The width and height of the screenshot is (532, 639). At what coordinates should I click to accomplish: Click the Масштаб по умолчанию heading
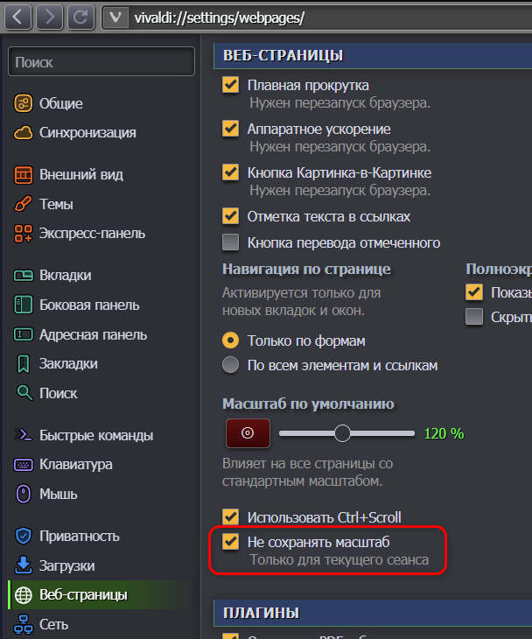pyautogui.click(x=308, y=404)
